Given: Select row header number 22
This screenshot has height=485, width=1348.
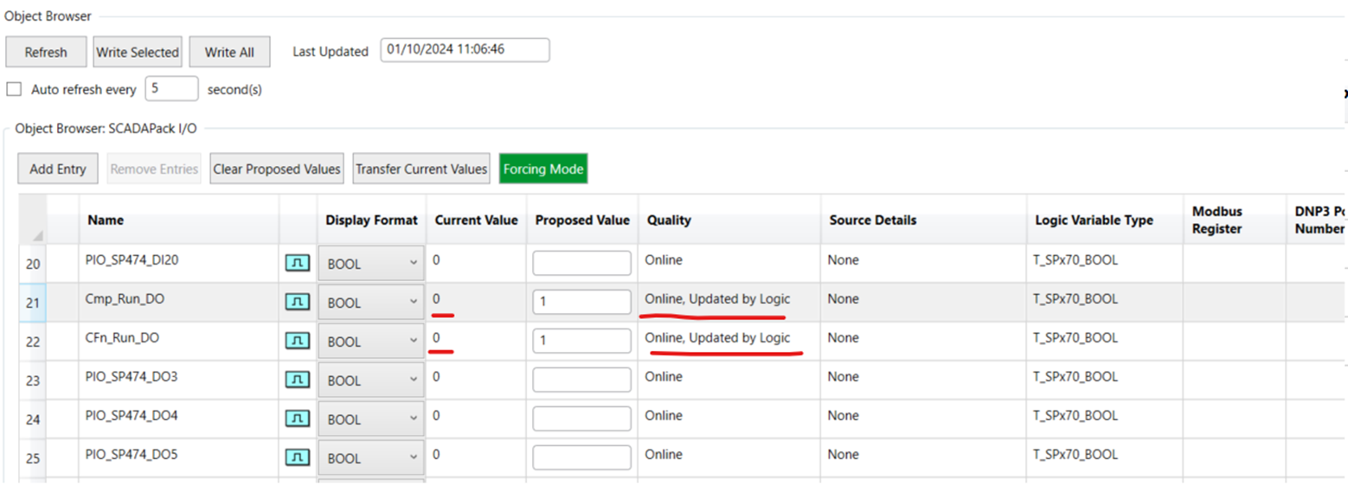Looking at the screenshot, I should click(33, 341).
